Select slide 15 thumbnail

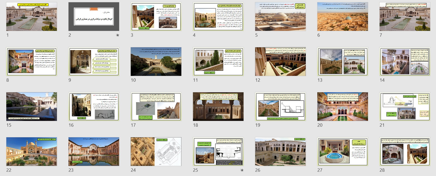click(32, 107)
